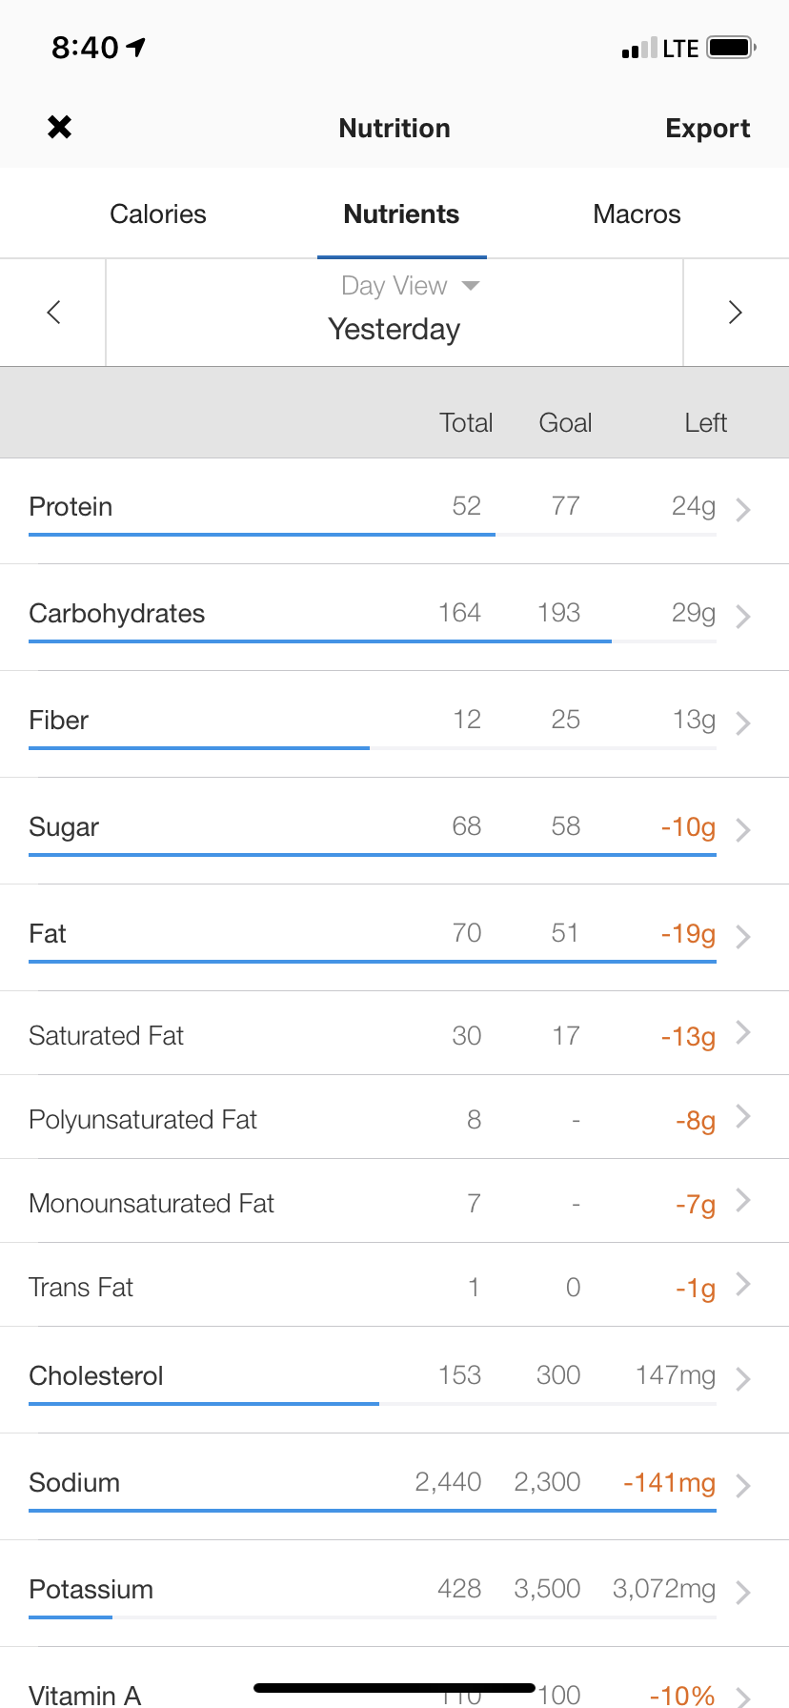The width and height of the screenshot is (789, 1708).
Task: Expand the Fiber row chevron
Action: [743, 723]
